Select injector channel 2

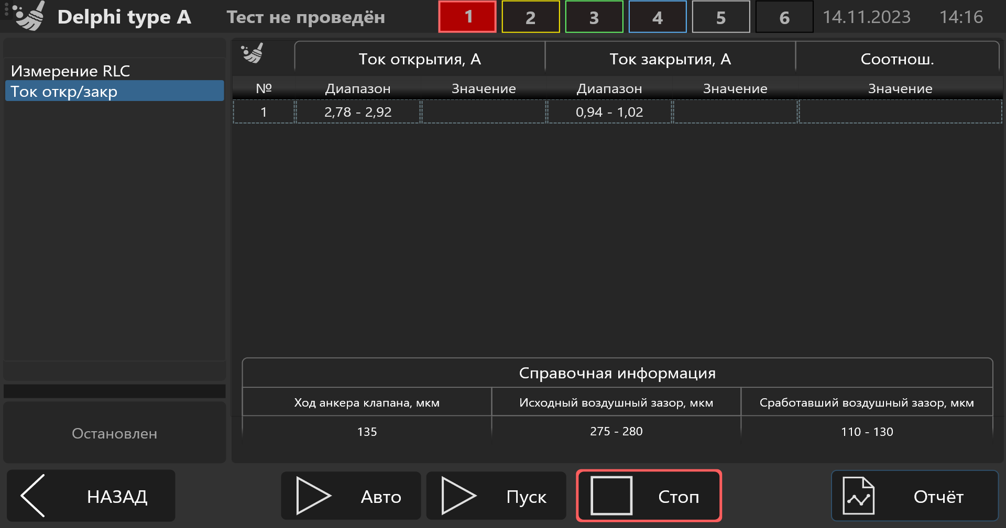531,17
